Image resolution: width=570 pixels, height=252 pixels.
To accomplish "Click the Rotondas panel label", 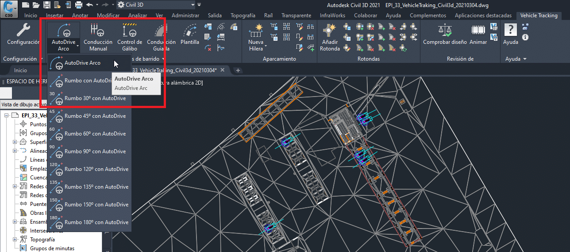I will pos(369,58).
